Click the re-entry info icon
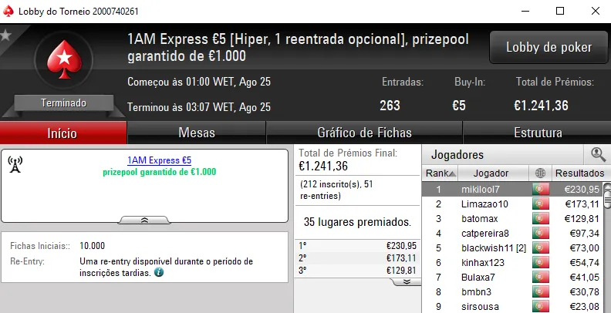Image resolution: width=611 pixels, height=313 pixels. pos(159,272)
